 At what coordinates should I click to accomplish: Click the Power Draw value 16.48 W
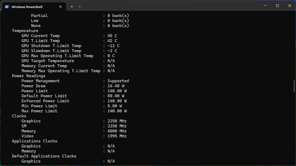pyautogui.click(x=116, y=86)
